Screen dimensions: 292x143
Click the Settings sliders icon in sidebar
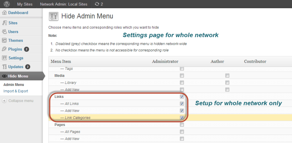point(4,58)
